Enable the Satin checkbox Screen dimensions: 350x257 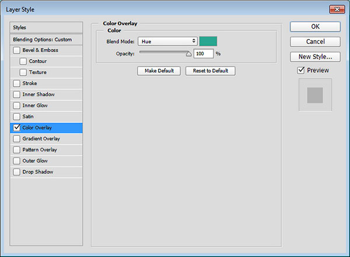(x=16, y=117)
